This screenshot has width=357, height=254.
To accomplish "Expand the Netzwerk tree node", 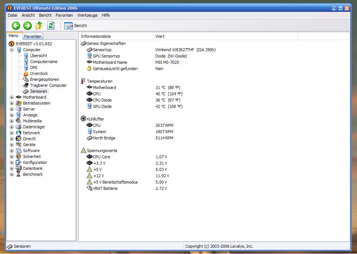I will (12, 133).
